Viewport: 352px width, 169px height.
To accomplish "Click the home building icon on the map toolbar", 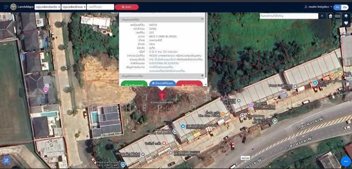I will (x=330, y=16).
